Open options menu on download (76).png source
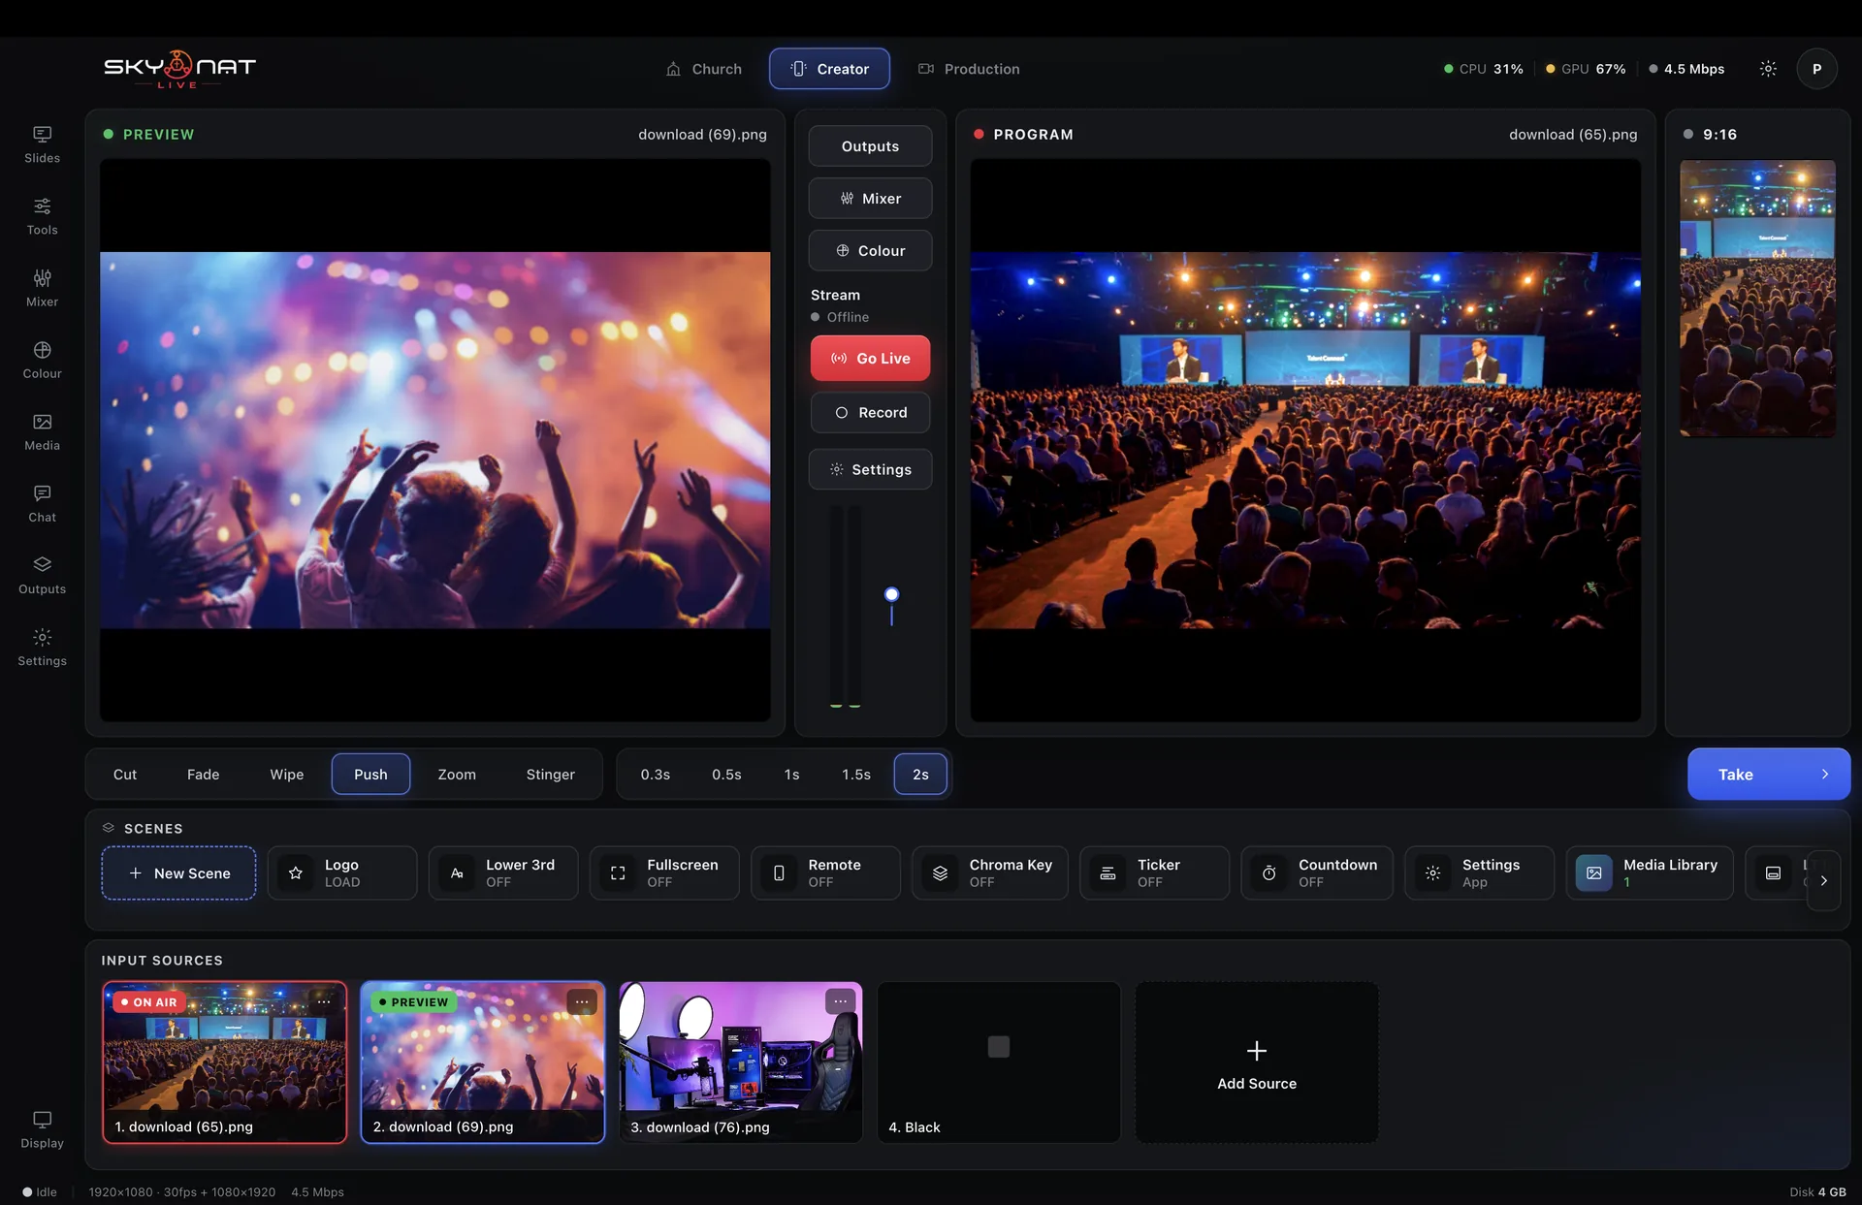1862x1205 pixels. [x=840, y=1001]
